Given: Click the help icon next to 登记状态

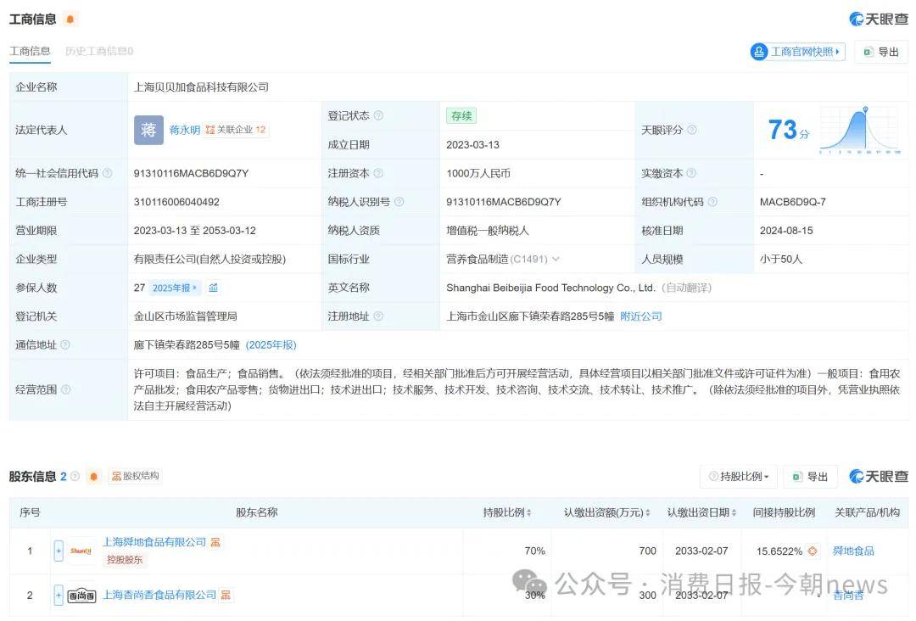Looking at the screenshot, I should (x=378, y=115).
